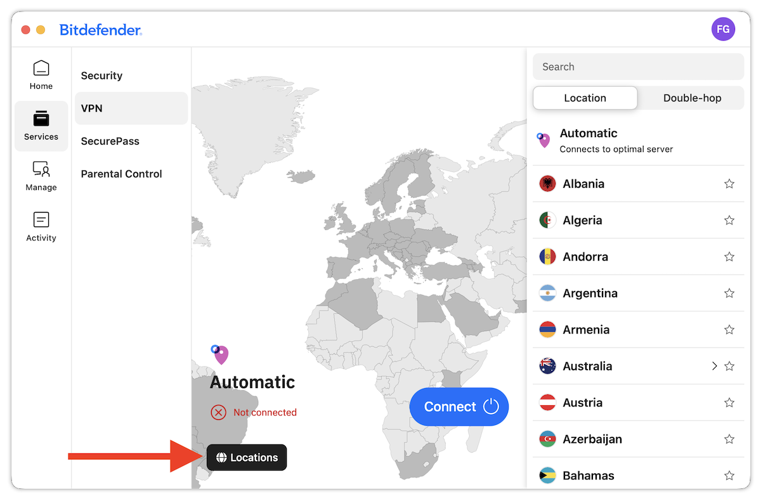The image size is (761, 501).
Task: Click the Automatic pin icon in the list
Action: 543,140
